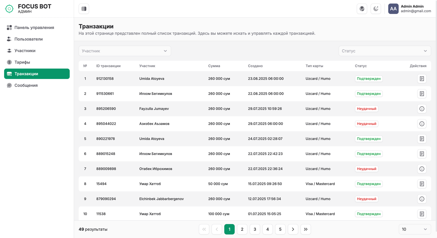Click the next page arrow button
Viewport: 437px width, 238px height.
tap(293, 229)
